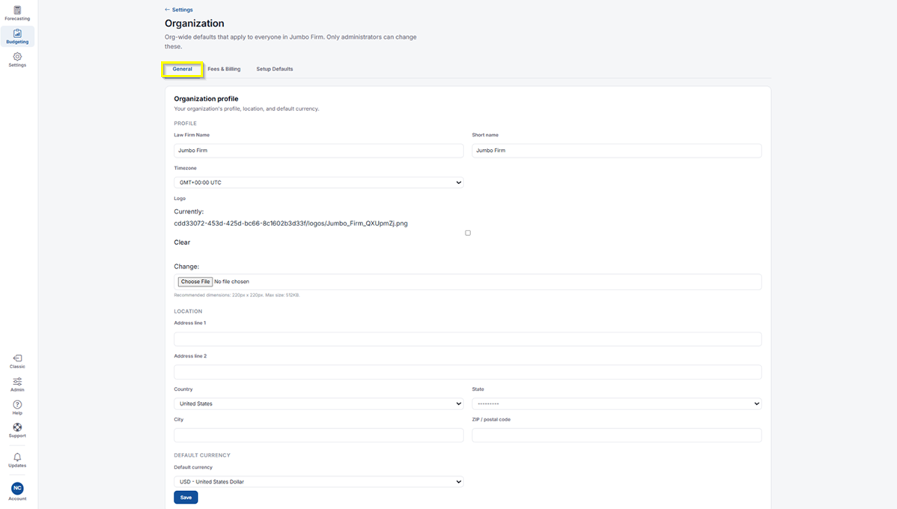
Task: Focus the Short name field
Action: tap(617, 150)
